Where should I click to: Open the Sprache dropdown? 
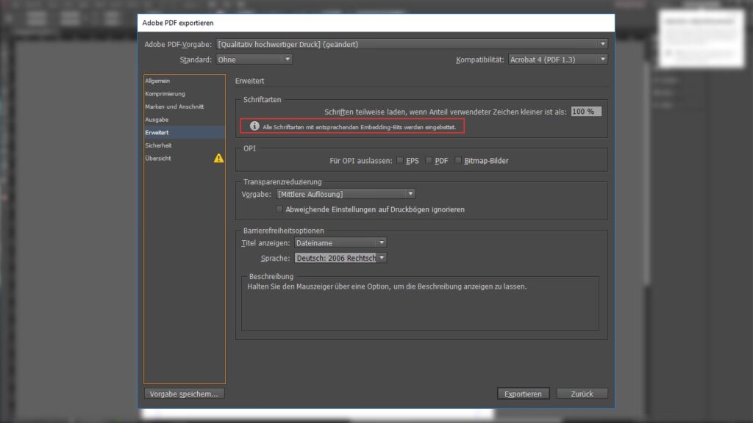tap(340, 258)
